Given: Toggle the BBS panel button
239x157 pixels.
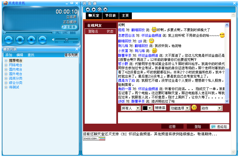Looking at the screenshot, I should pos(72,33).
